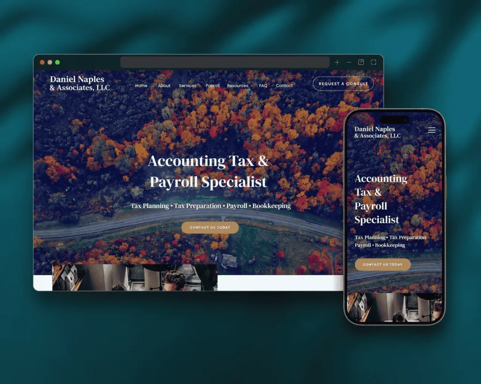Click the desktop tagline 'Tax Planning • Tax Preparation • Payroll • Bookkeeping'
The width and height of the screenshot is (481, 384).
pos(210,206)
